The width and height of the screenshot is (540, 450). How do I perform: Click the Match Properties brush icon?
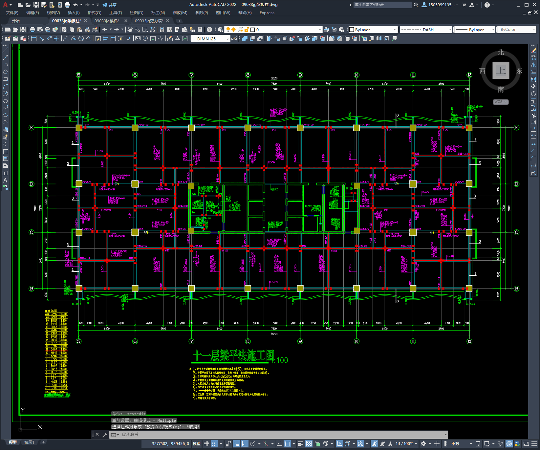(87, 30)
